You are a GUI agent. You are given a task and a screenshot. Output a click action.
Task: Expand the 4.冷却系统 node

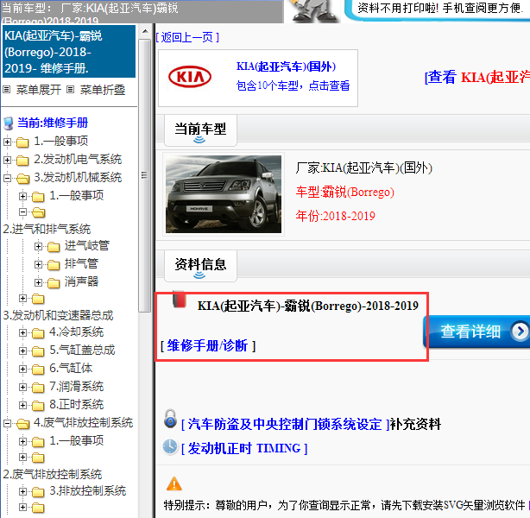click(22, 332)
